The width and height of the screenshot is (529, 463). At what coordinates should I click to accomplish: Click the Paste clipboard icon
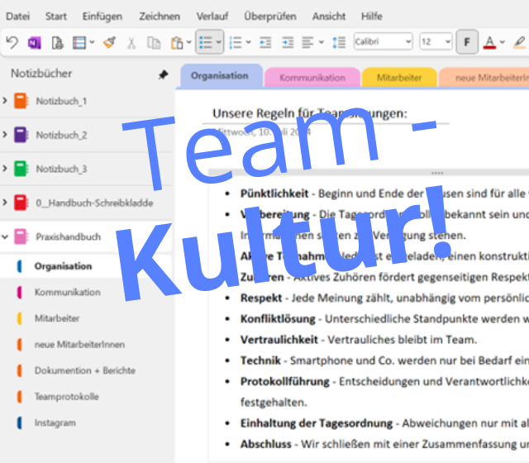[x=177, y=43]
